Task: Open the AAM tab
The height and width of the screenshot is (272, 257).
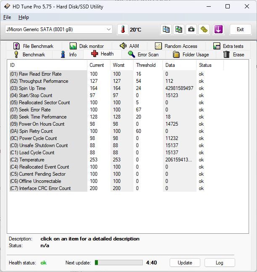Action: point(129,46)
